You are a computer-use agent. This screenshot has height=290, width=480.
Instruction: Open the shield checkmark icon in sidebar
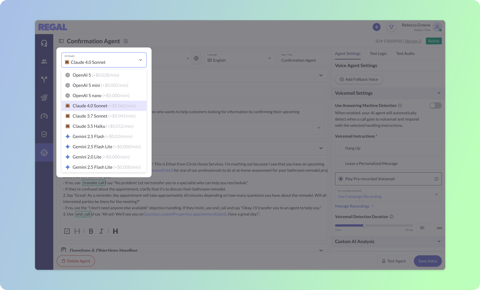(x=44, y=134)
